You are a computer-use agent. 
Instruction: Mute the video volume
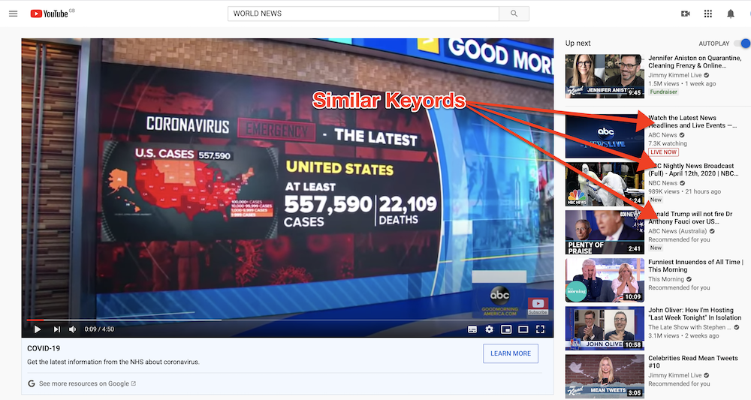(x=72, y=329)
